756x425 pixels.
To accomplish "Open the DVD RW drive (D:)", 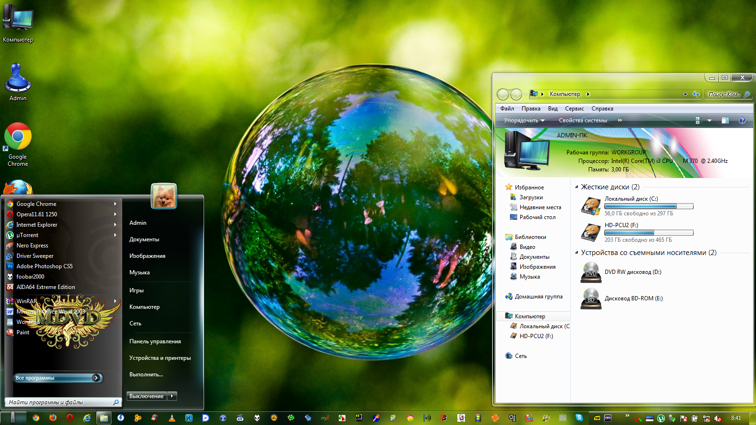I will pyautogui.click(x=633, y=272).
